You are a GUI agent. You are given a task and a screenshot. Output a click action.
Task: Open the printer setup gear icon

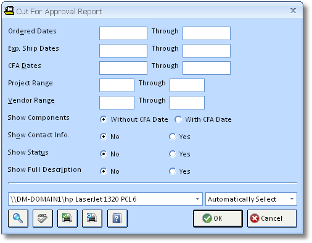pos(92,218)
